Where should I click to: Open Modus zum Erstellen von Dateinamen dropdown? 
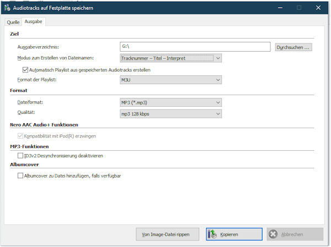coord(171,58)
